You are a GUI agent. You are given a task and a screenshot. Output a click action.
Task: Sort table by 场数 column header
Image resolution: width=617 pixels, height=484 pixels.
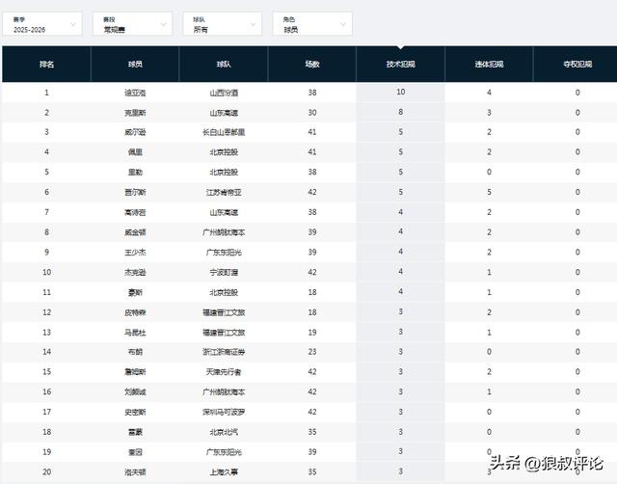pos(312,65)
